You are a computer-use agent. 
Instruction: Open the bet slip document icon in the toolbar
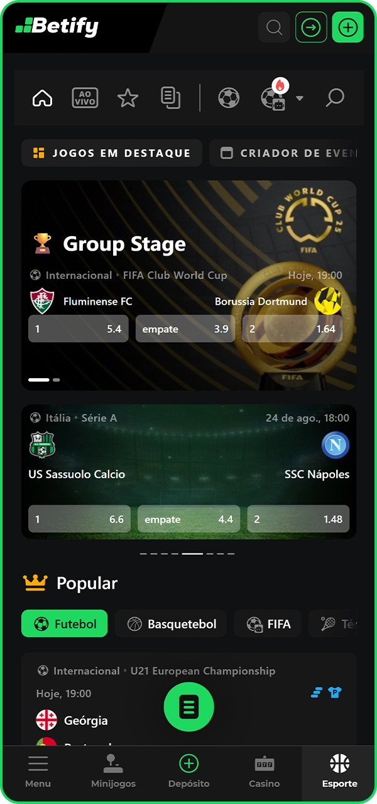[x=170, y=98]
